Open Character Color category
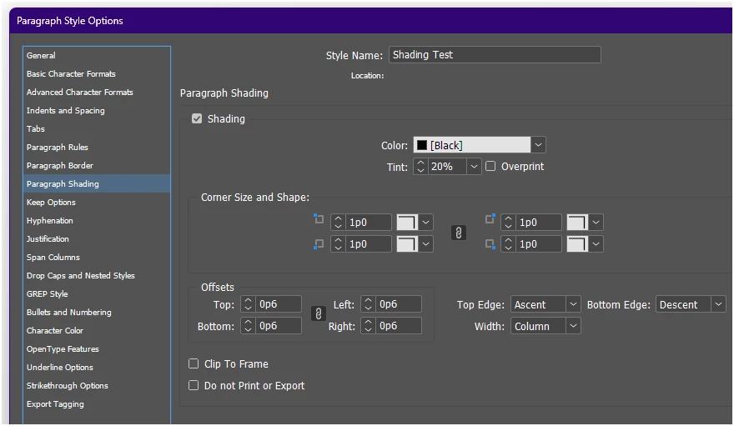The width and height of the screenshot is (734, 426). [97, 330]
